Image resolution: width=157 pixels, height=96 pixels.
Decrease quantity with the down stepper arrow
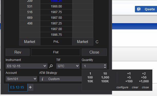[x=105, y=67]
